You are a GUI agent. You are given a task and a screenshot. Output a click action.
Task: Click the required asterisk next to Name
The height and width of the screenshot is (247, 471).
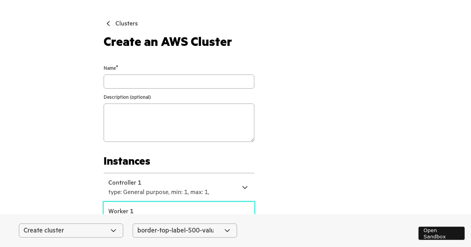[x=117, y=67]
